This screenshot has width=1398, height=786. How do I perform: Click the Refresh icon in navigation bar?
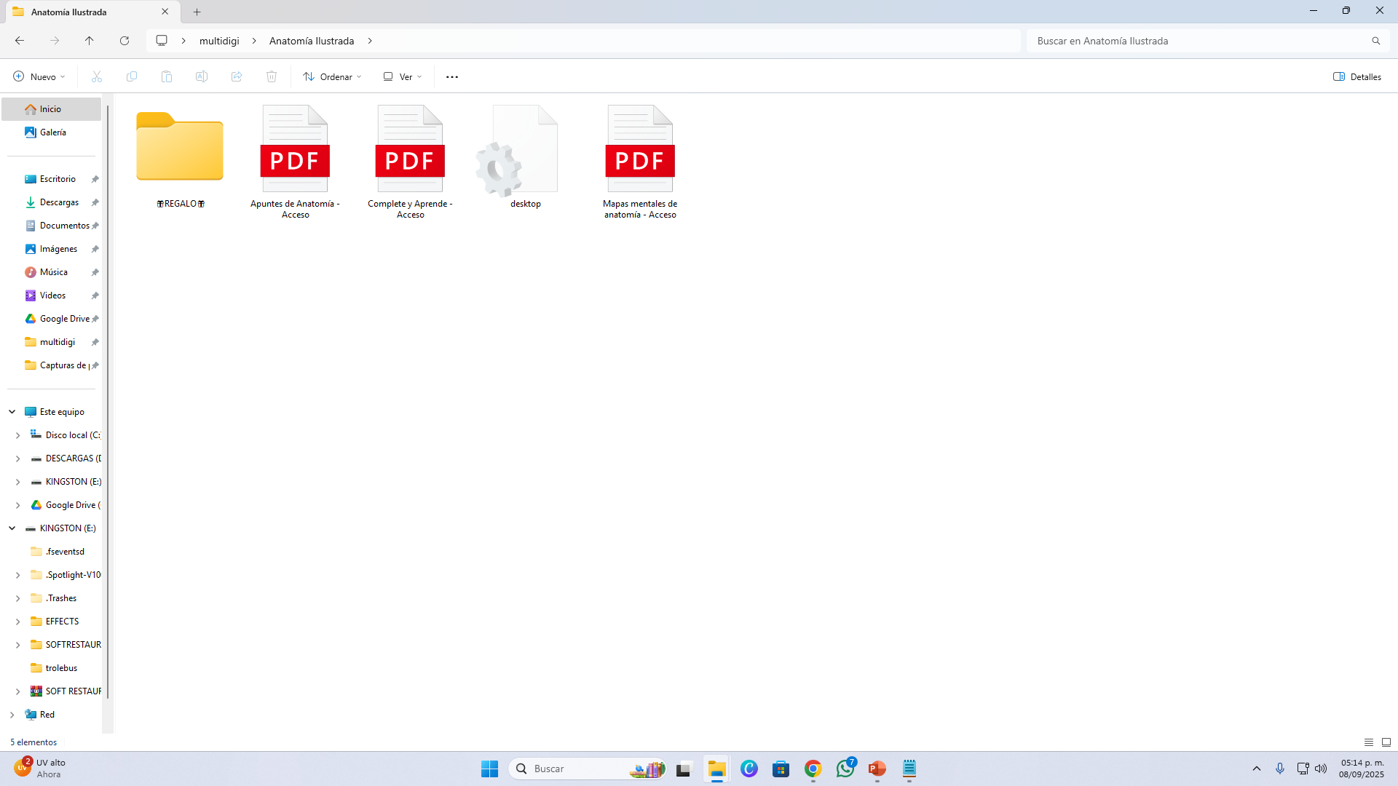125,41
